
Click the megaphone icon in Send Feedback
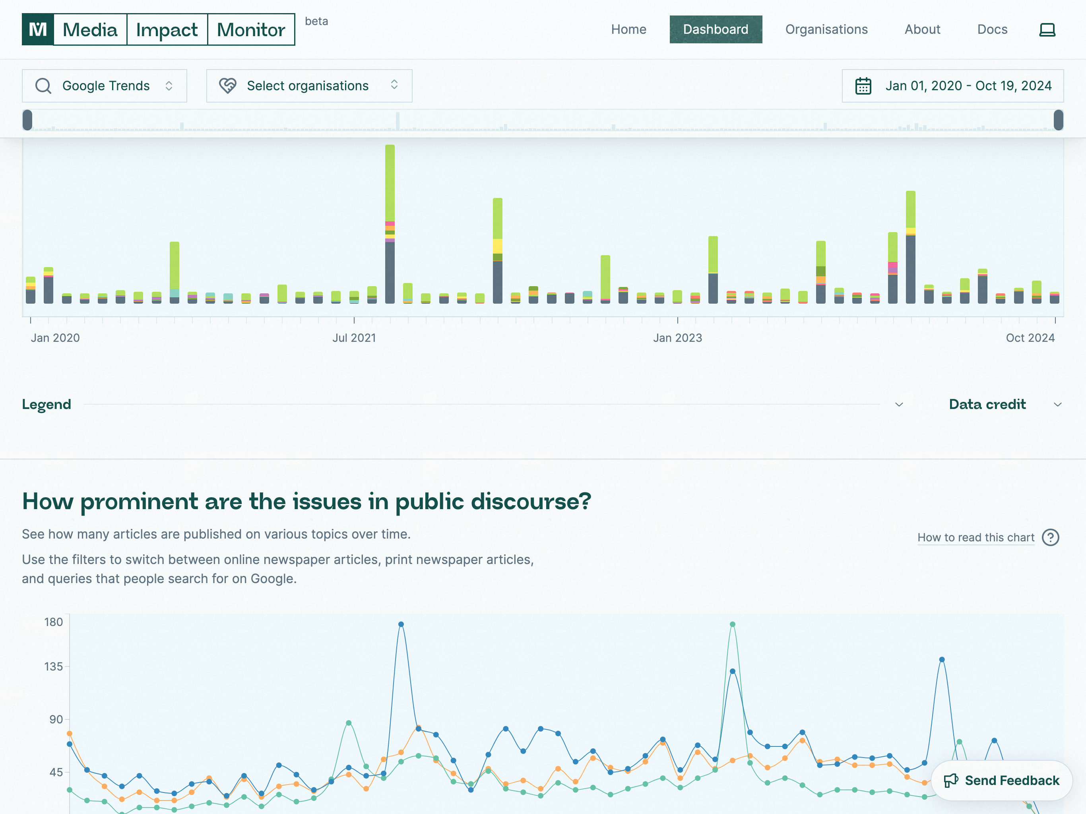click(x=951, y=781)
